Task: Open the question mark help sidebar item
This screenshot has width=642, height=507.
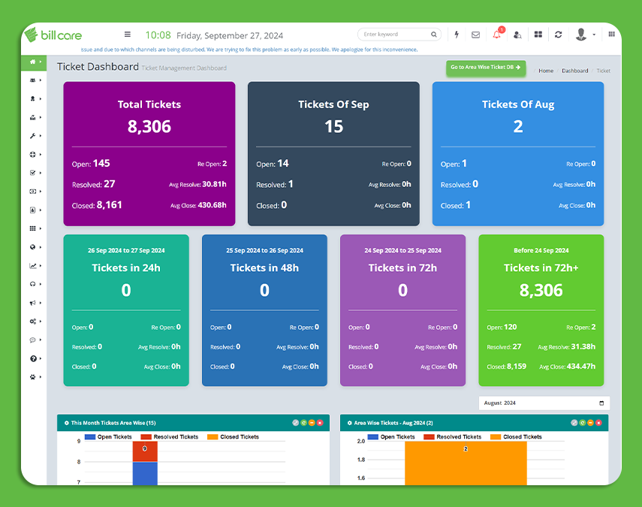Action: click(33, 358)
